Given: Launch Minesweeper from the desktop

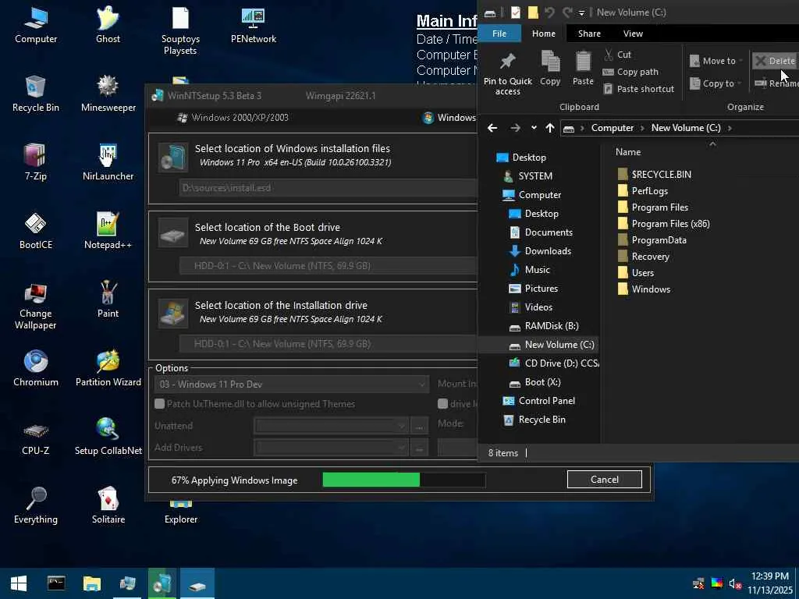Looking at the screenshot, I should tap(108, 94).
